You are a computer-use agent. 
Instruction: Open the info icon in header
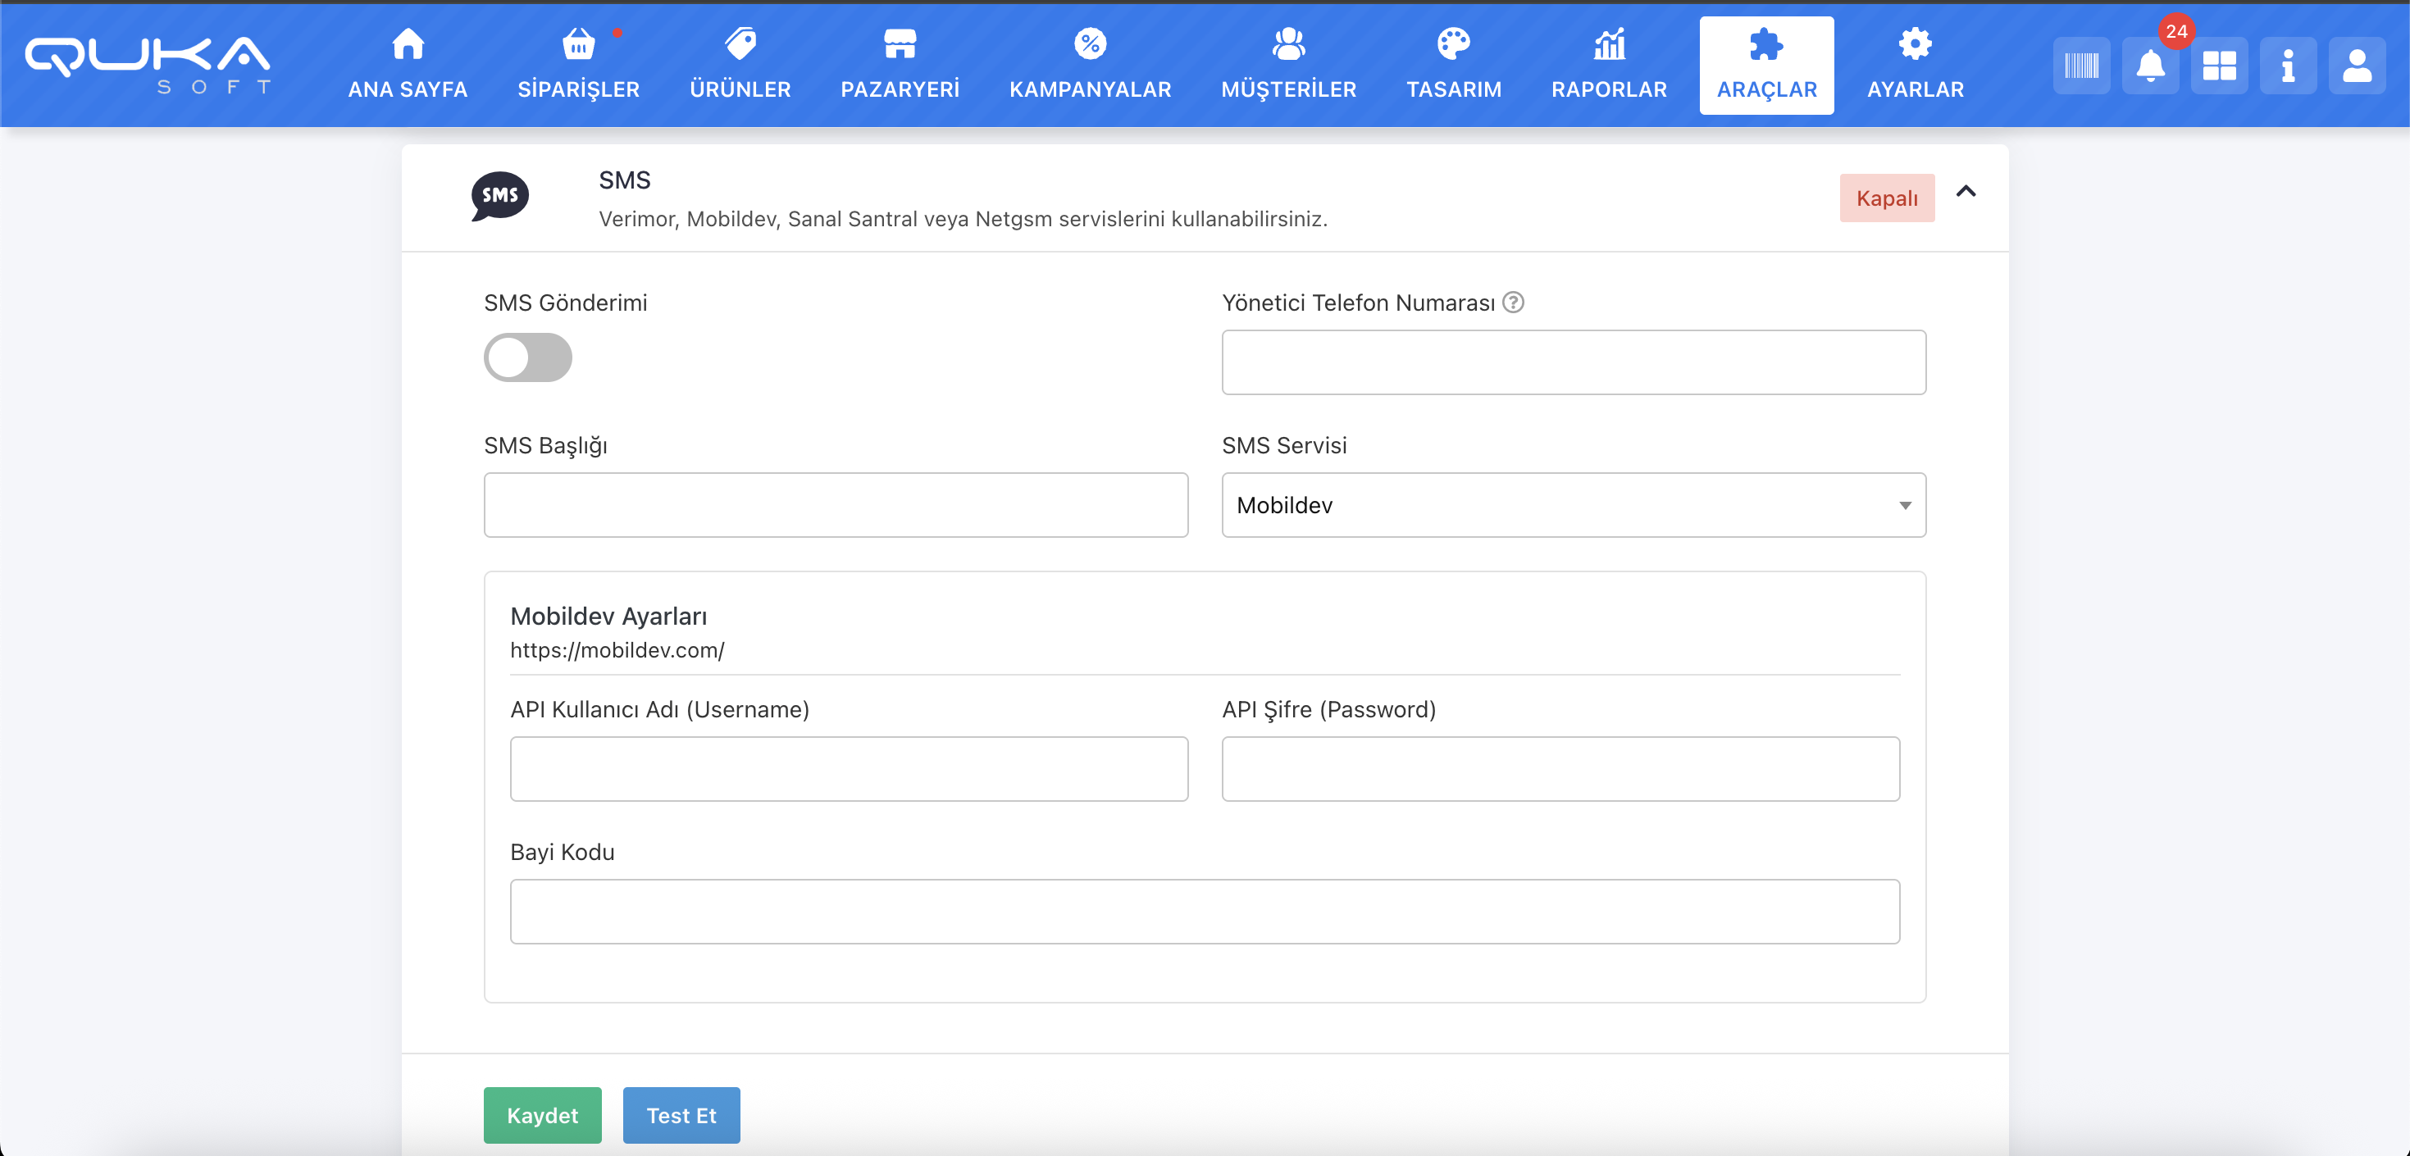tap(2288, 66)
